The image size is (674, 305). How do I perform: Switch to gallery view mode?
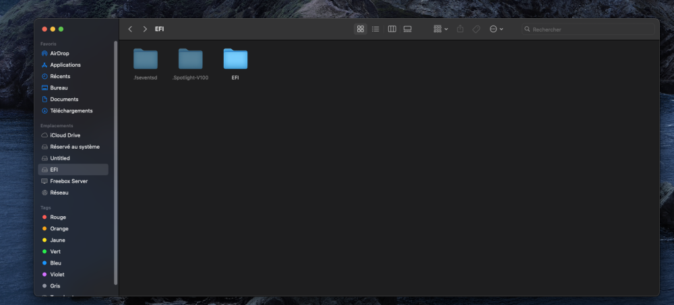click(408, 29)
